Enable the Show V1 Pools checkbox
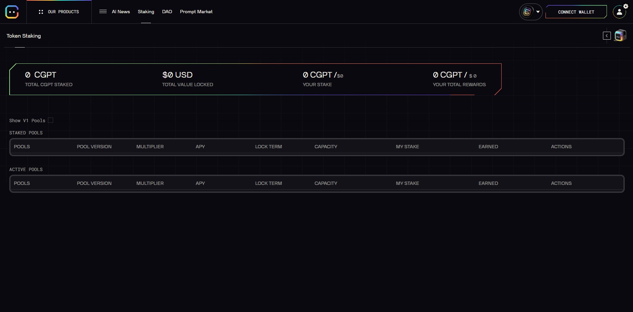Image resolution: width=633 pixels, height=312 pixels. (51, 120)
